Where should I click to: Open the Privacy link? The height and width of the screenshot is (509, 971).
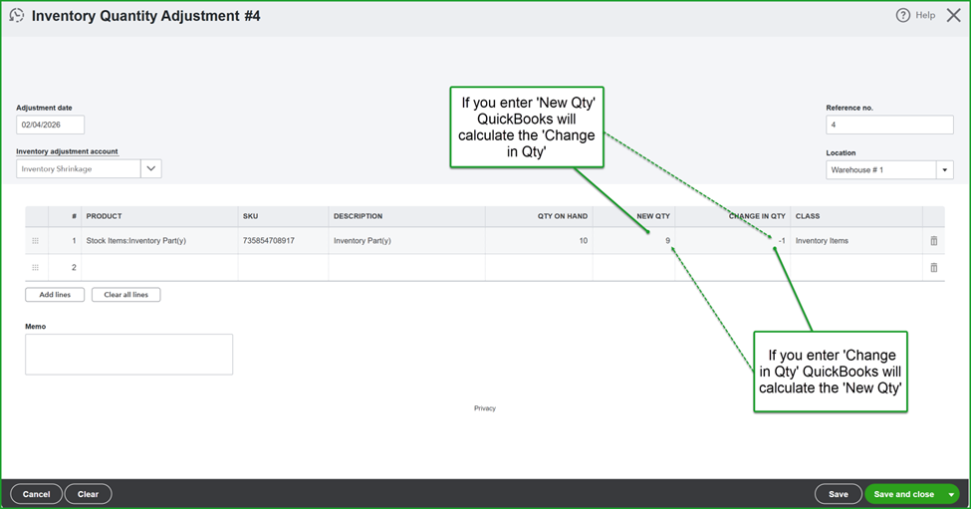click(485, 408)
